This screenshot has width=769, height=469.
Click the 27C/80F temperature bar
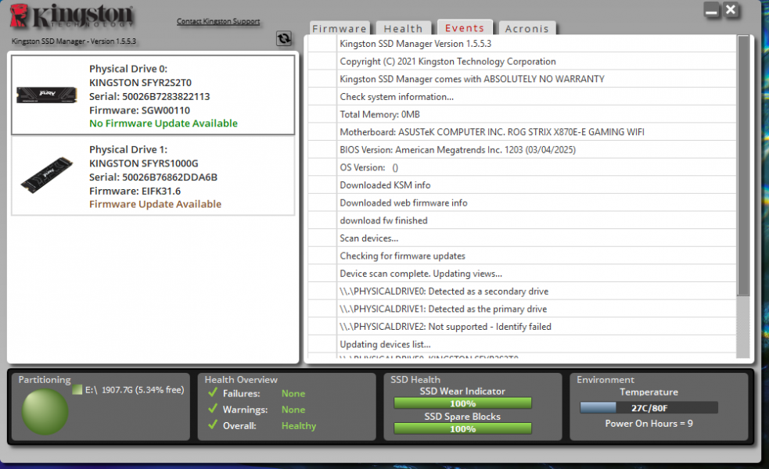coord(649,408)
